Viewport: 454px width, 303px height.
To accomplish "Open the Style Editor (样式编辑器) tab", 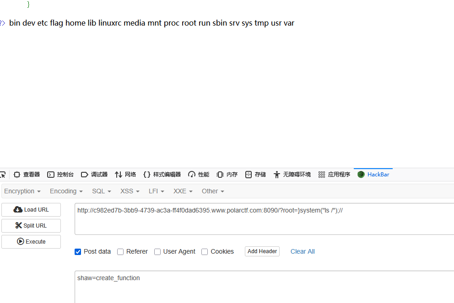I will point(162,174).
